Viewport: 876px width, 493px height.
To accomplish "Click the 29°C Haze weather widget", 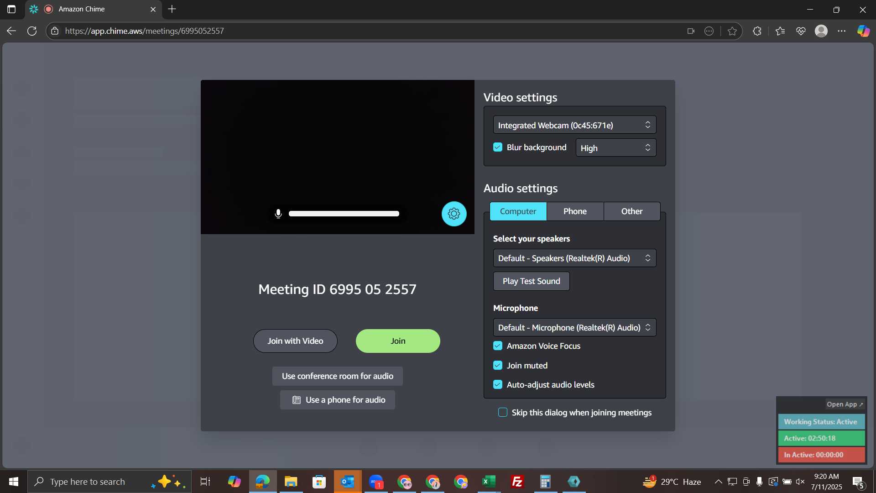I will click(x=672, y=482).
